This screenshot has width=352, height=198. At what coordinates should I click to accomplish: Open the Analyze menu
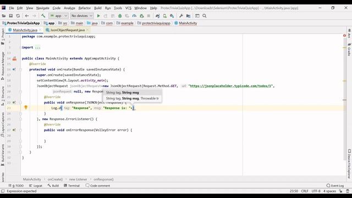tap(69, 8)
